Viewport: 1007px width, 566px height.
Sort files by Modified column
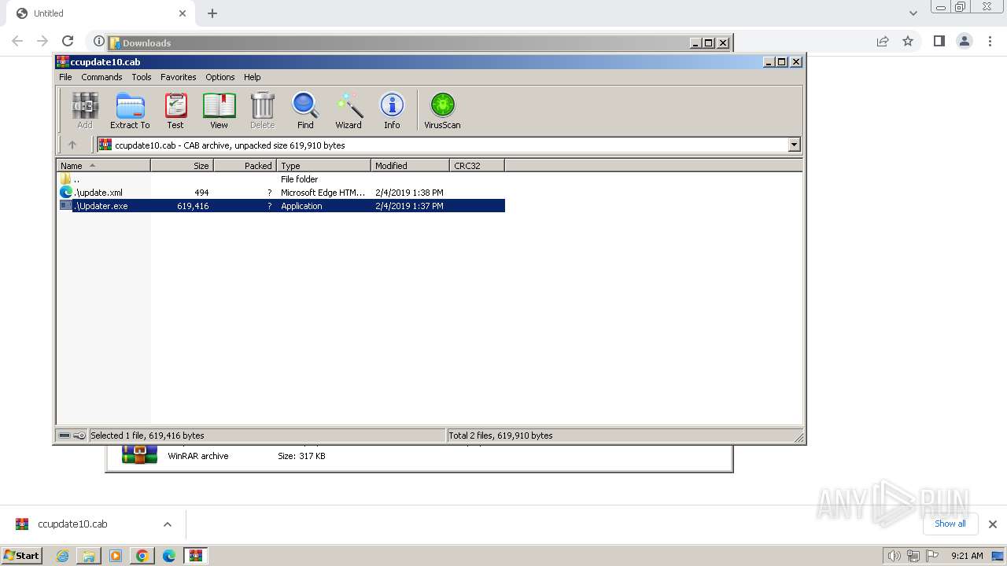[410, 165]
